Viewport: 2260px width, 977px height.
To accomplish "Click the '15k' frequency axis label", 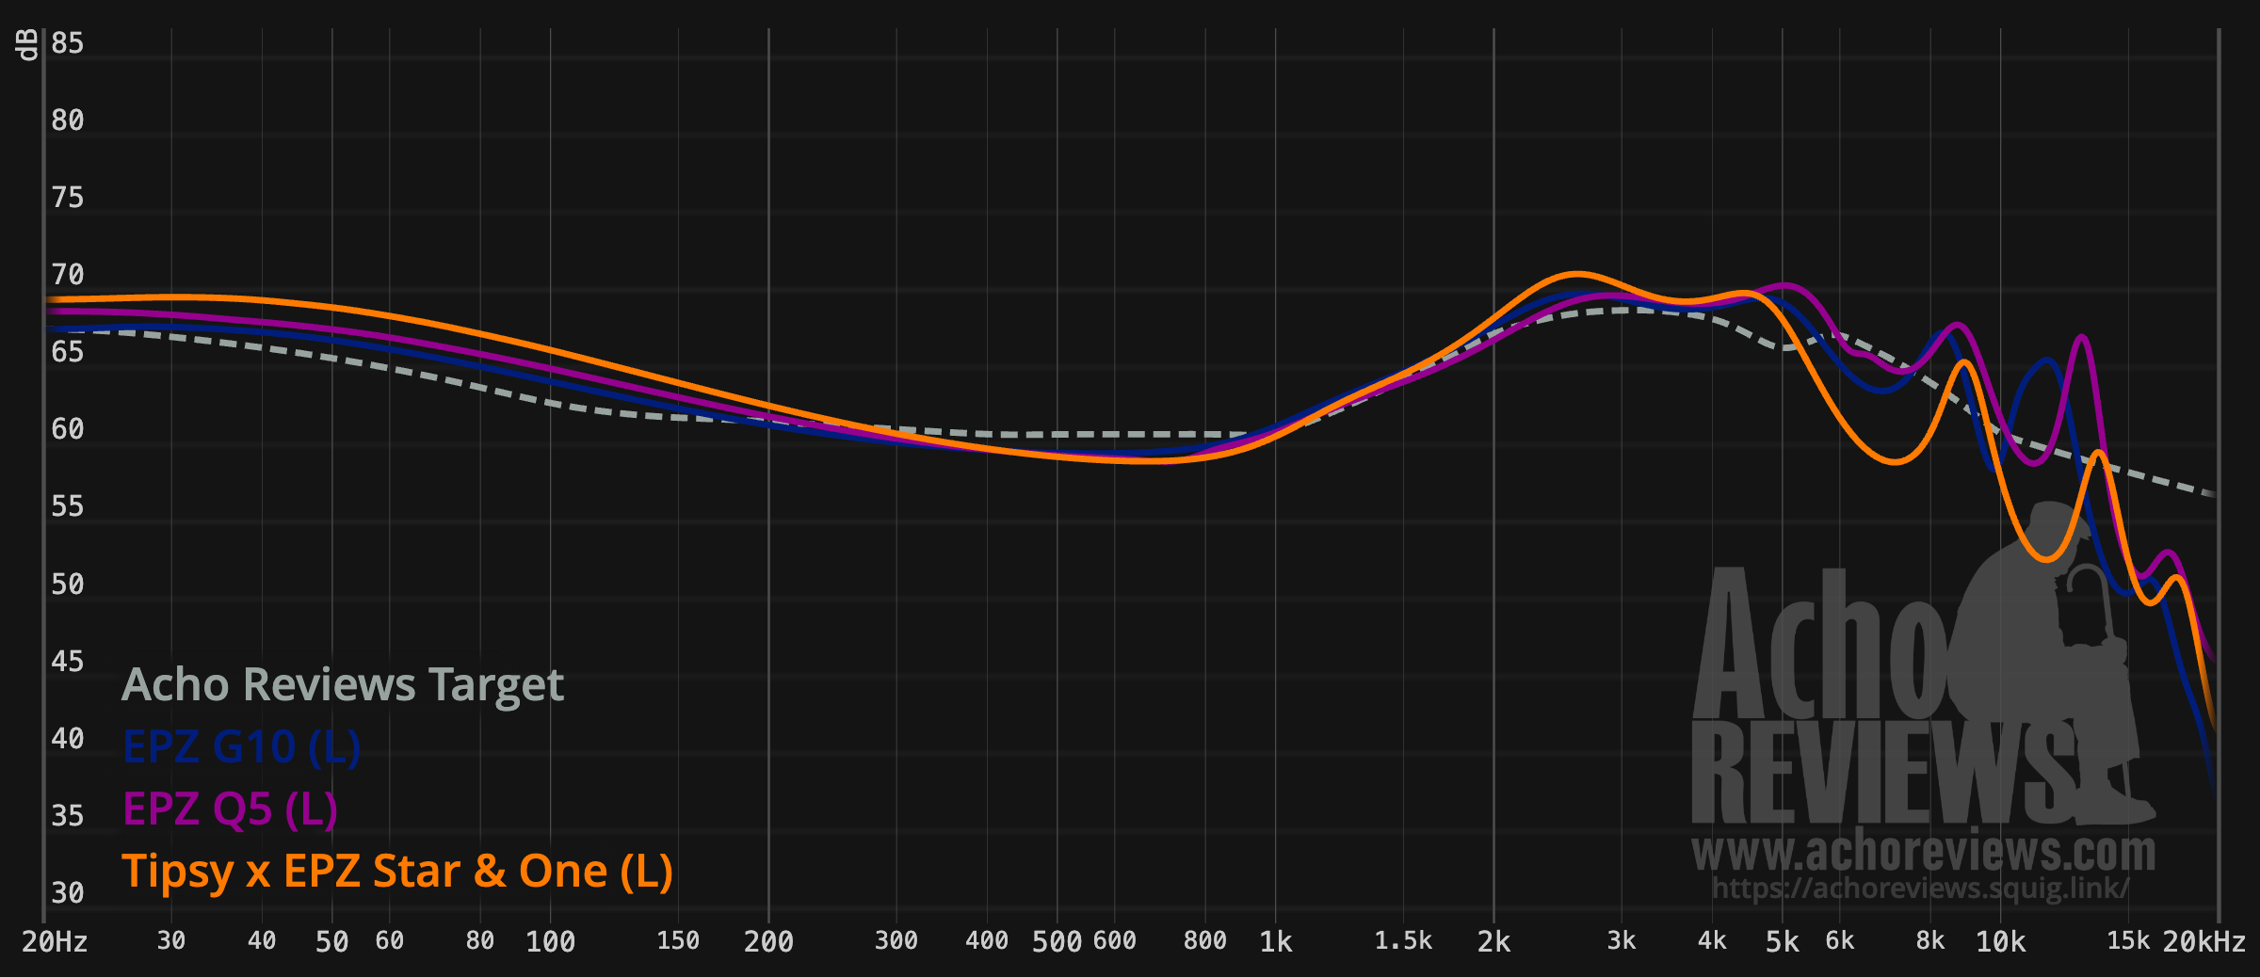I will pyautogui.click(x=2128, y=940).
